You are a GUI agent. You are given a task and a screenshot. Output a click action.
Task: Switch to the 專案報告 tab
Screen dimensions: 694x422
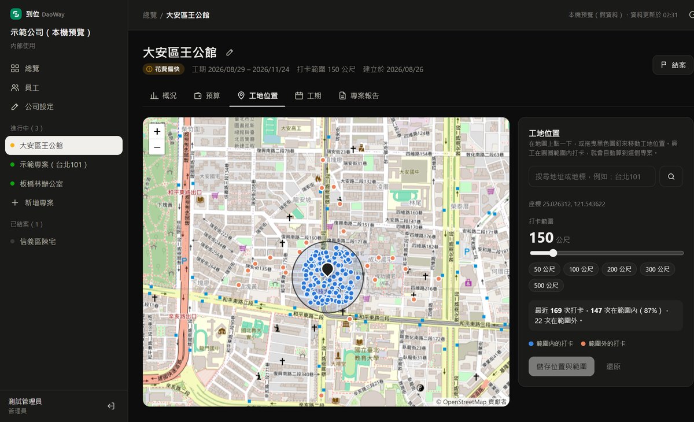point(359,96)
